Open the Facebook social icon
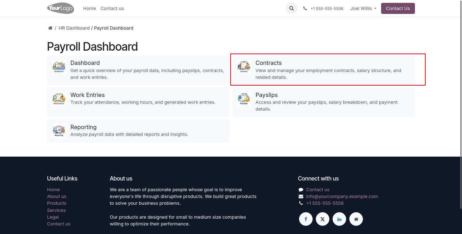 (306, 219)
